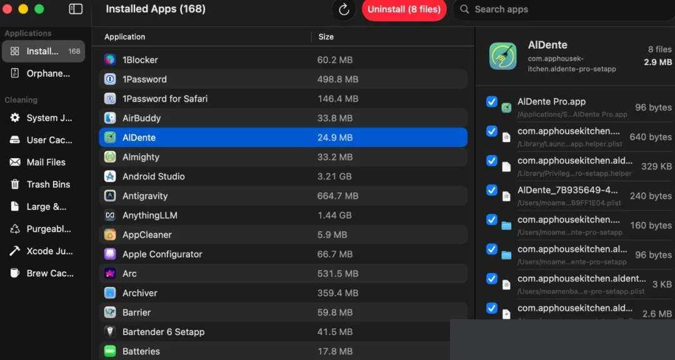Select the "Android Studio" row name
Image resolution: width=675 pixels, height=360 pixels.
(153, 176)
